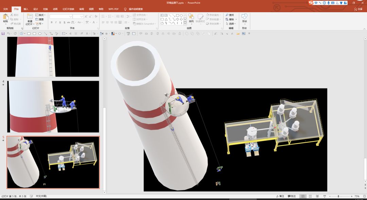Switch to the Animations (动画) tab
Image resolution: width=367 pixels, height=200 pixels.
55,9
